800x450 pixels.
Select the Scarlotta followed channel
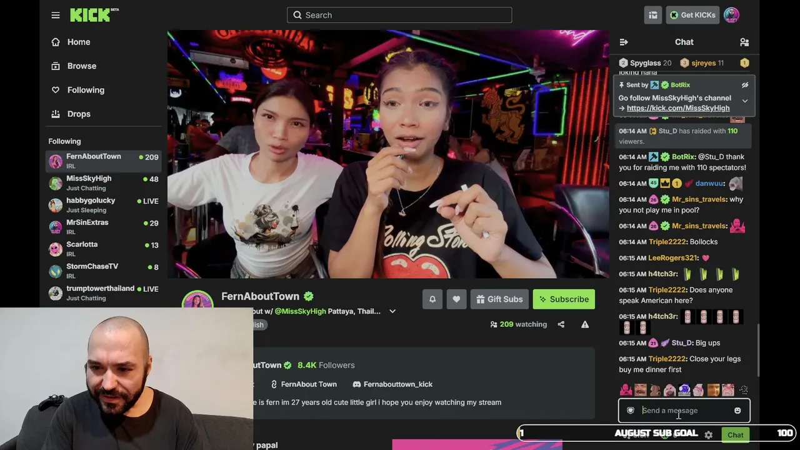click(104, 249)
